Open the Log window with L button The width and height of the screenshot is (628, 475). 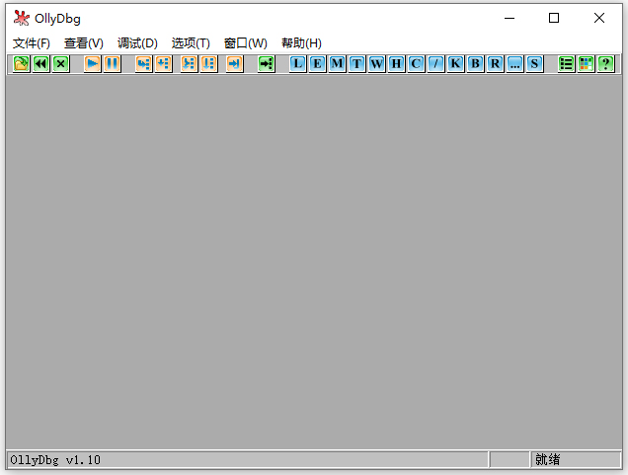pos(297,64)
